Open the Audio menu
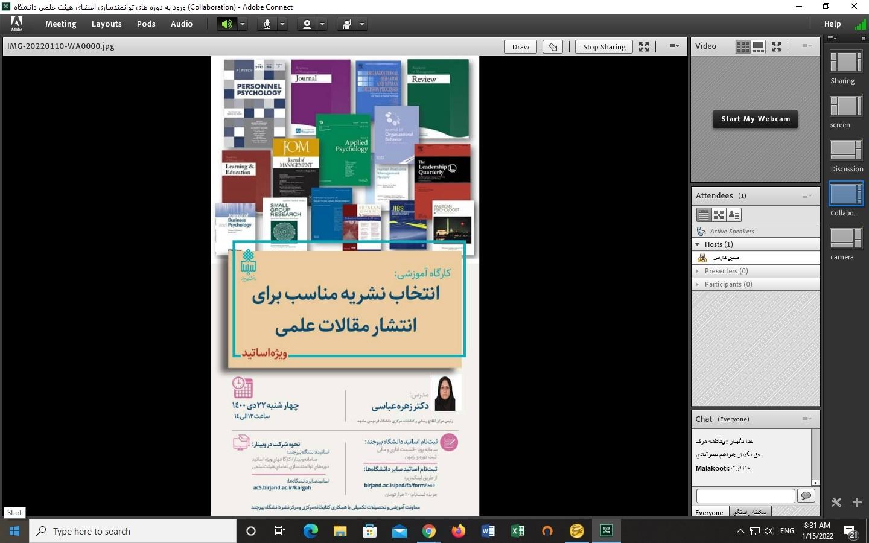The height and width of the screenshot is (543, 869). tap(182, 24)
